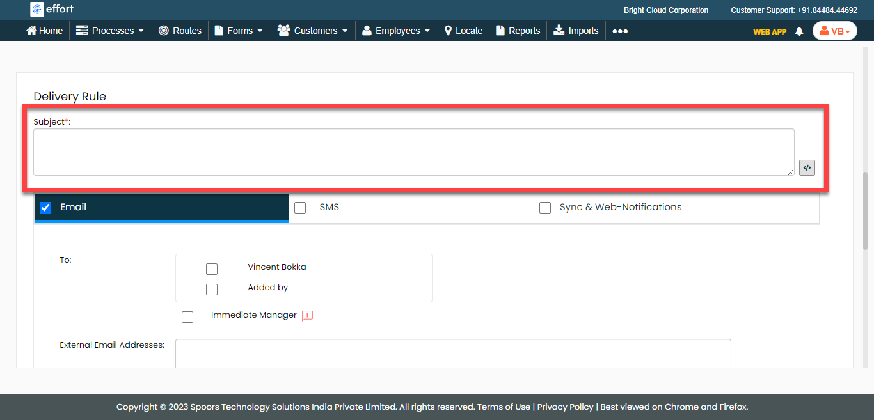Uncheck the Email delivery checkbox
The width and height of the screenshot is (874, 420).
[45, 207]
